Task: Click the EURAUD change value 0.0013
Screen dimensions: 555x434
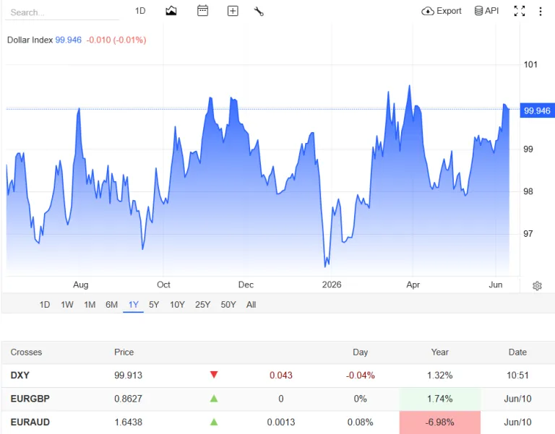Action: pyautogui.click(x=280, y=422)
